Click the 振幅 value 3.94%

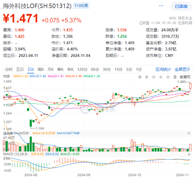point(20,49)
